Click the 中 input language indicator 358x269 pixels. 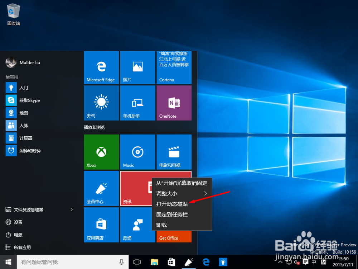(314, 262)
